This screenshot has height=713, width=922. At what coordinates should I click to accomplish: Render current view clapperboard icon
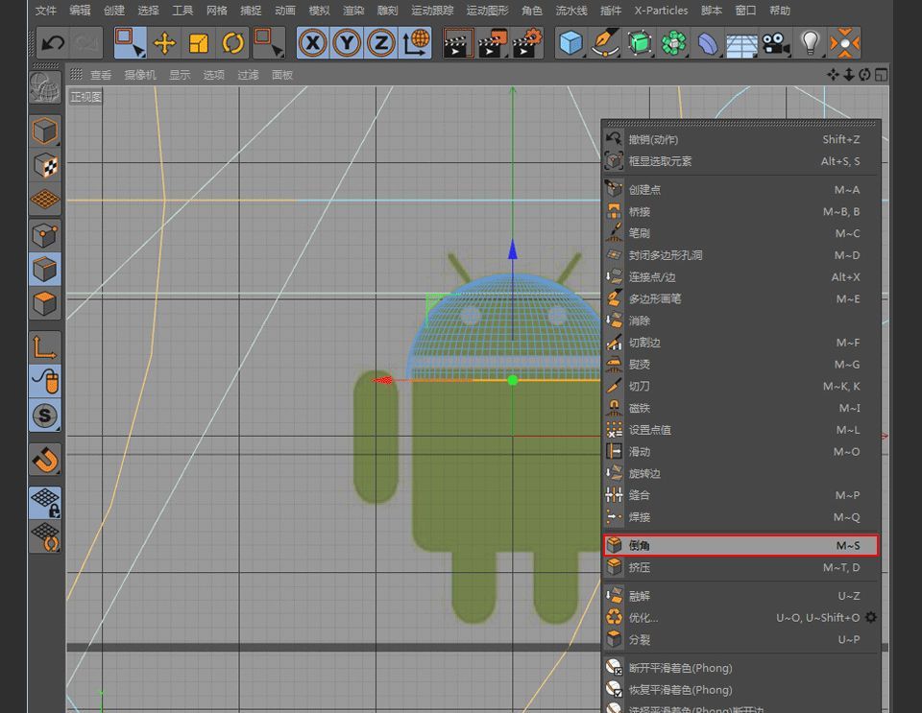click(x=457, y=43)
